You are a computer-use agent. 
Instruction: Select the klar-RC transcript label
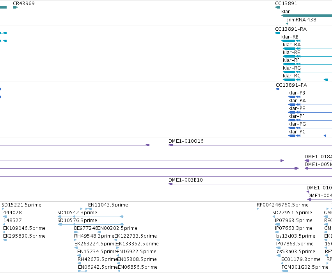(291, 75)
